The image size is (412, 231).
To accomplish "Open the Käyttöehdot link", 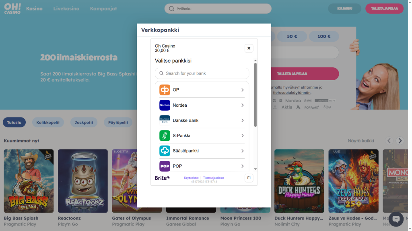I will click(x=191, y=178).
